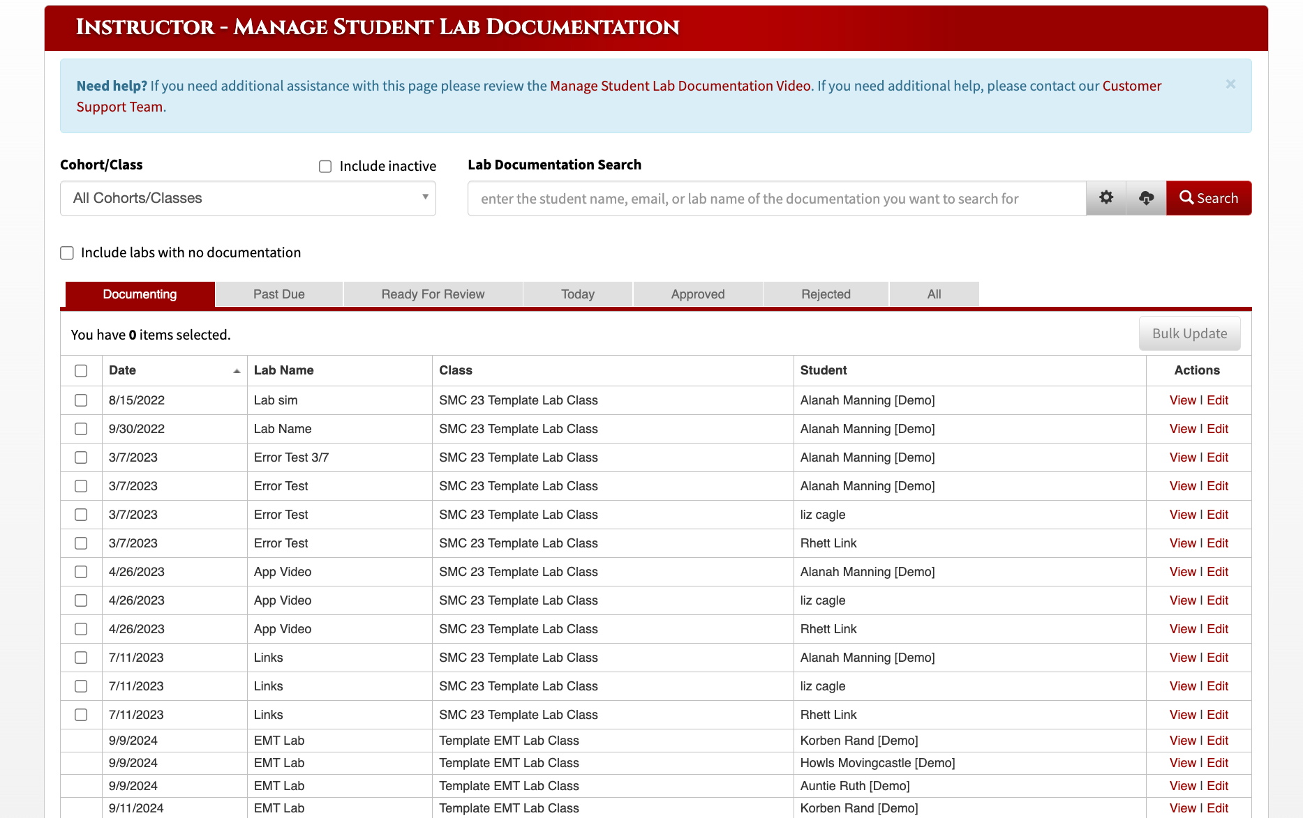This screenshot has width=1303, height=818.
Task: Open the All Cohorts/Classes dropdown
Action: (x=248, y=199)
